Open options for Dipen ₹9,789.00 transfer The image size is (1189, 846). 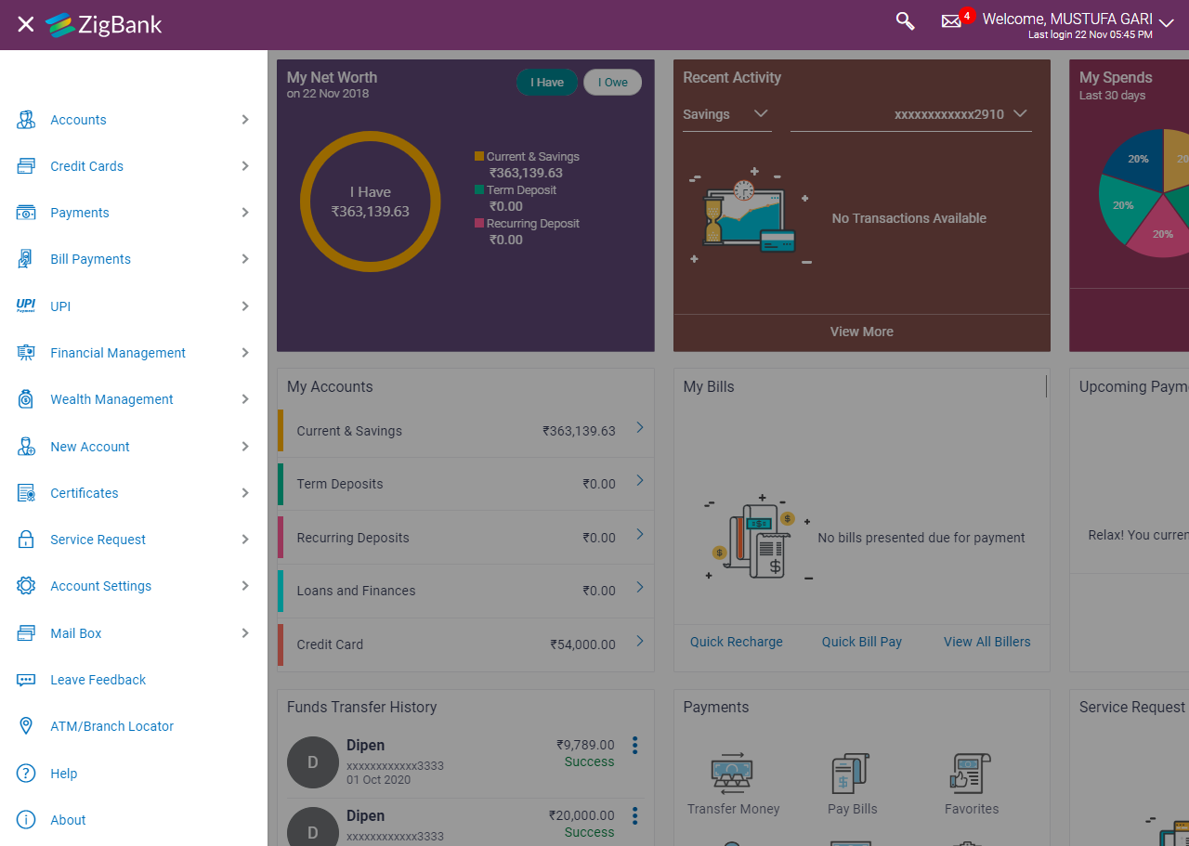point(635,745)
